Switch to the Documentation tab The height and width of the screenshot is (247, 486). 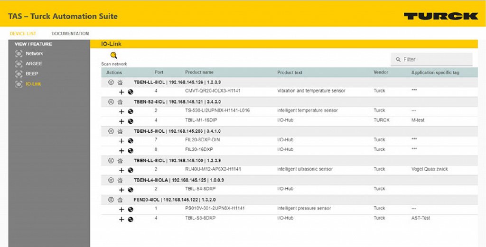(70, 34)
